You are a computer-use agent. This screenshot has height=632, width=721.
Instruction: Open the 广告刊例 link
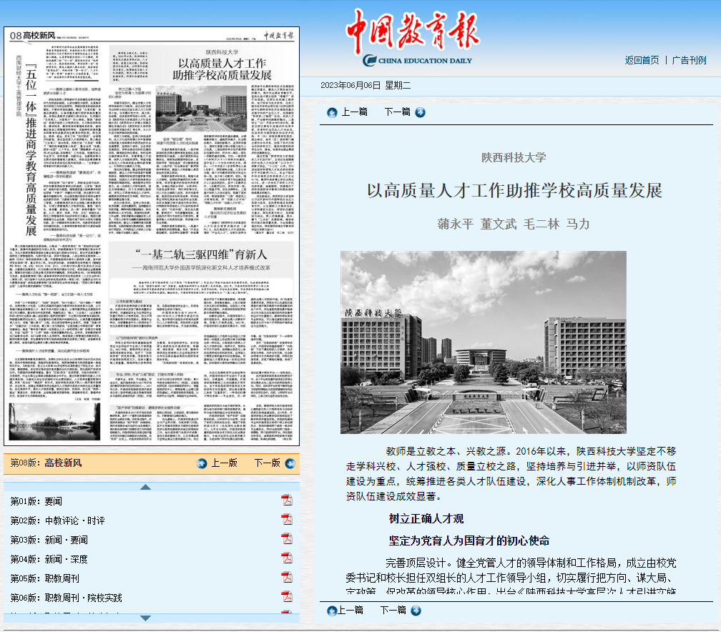[x=689, y=60]
